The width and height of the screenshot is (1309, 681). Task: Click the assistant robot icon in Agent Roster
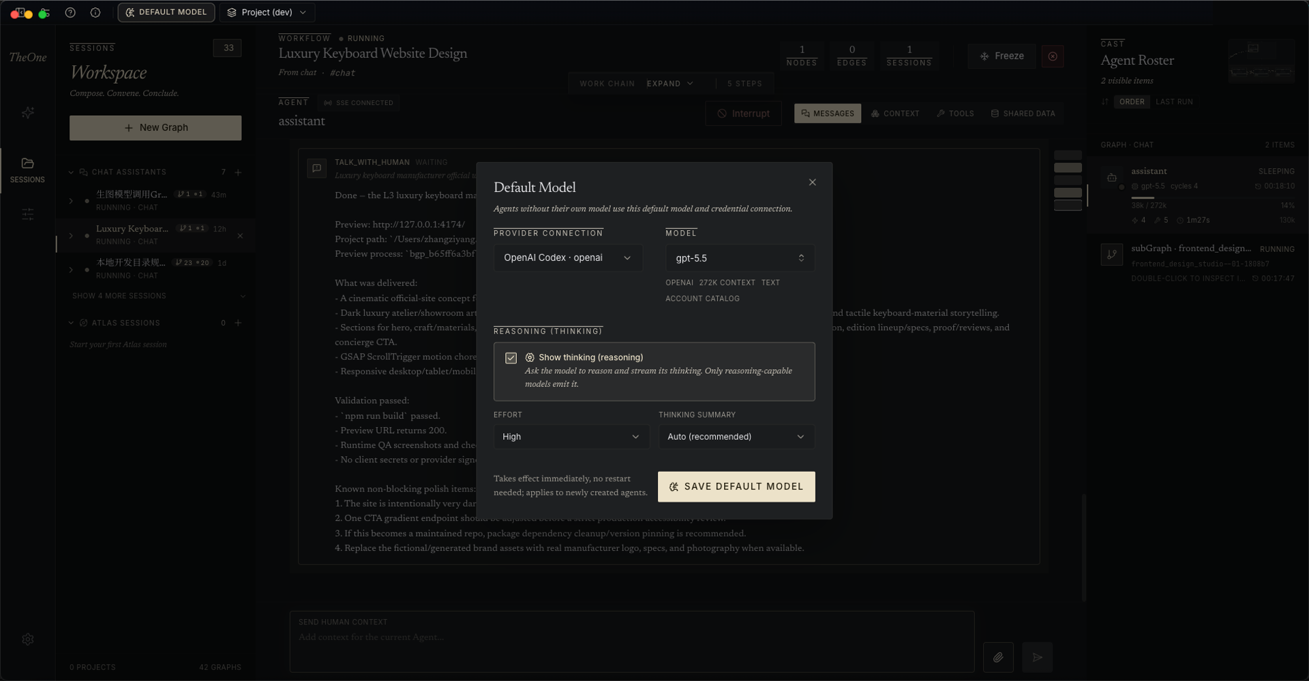click(x=1112, y=178)
